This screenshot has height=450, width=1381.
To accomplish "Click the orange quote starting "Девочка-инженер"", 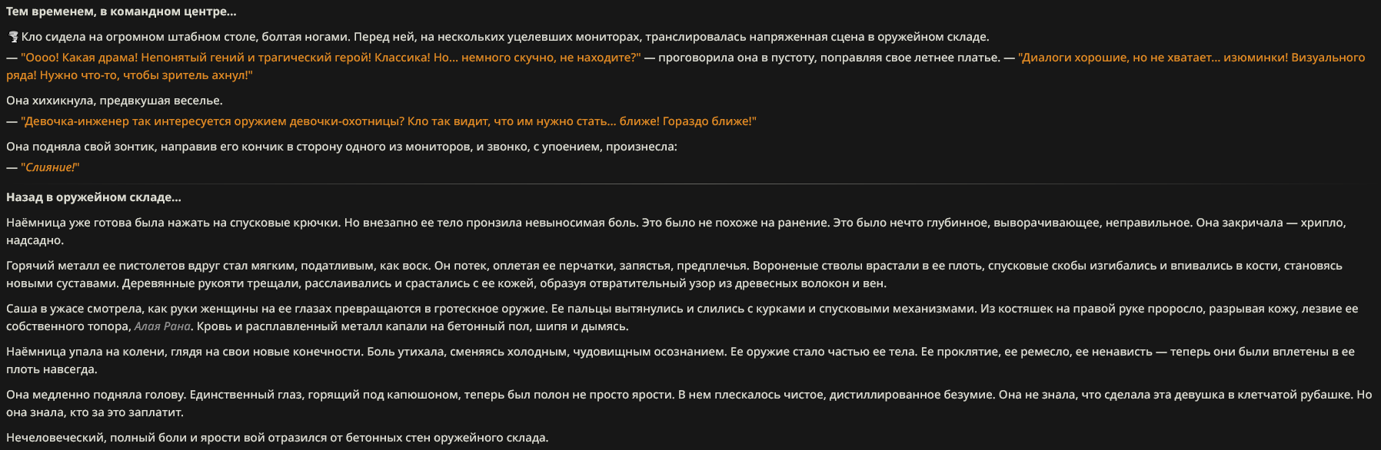I will tap(388, 121).
